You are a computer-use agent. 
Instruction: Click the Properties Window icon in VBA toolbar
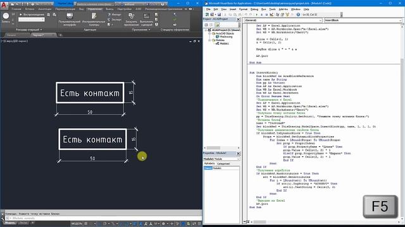tap(282, 15)
